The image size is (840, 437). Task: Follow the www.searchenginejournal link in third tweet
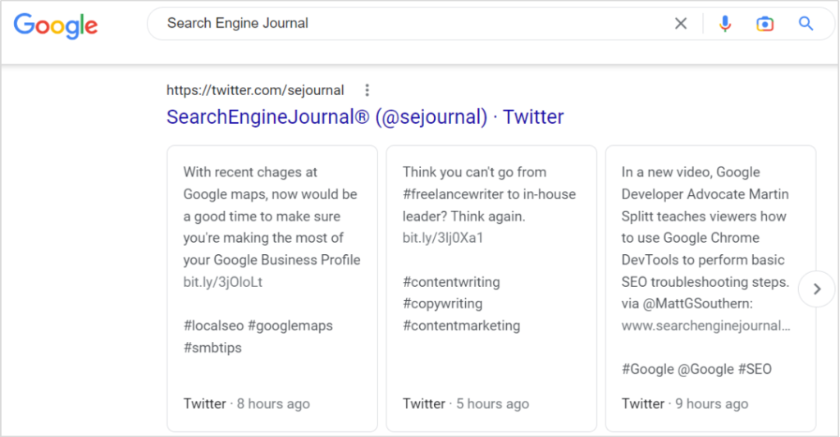click(705, 325)
